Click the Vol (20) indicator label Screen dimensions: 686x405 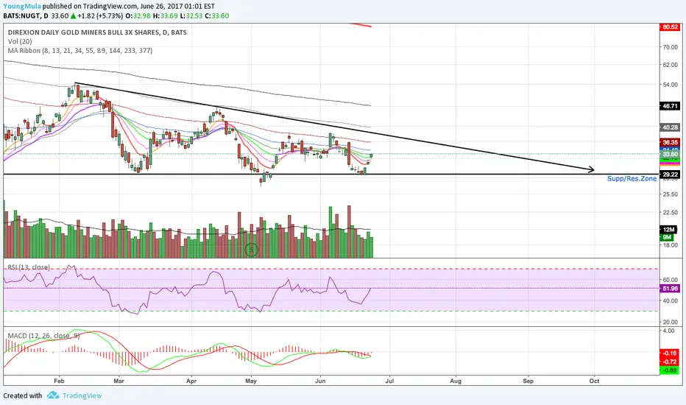[20, 41]
